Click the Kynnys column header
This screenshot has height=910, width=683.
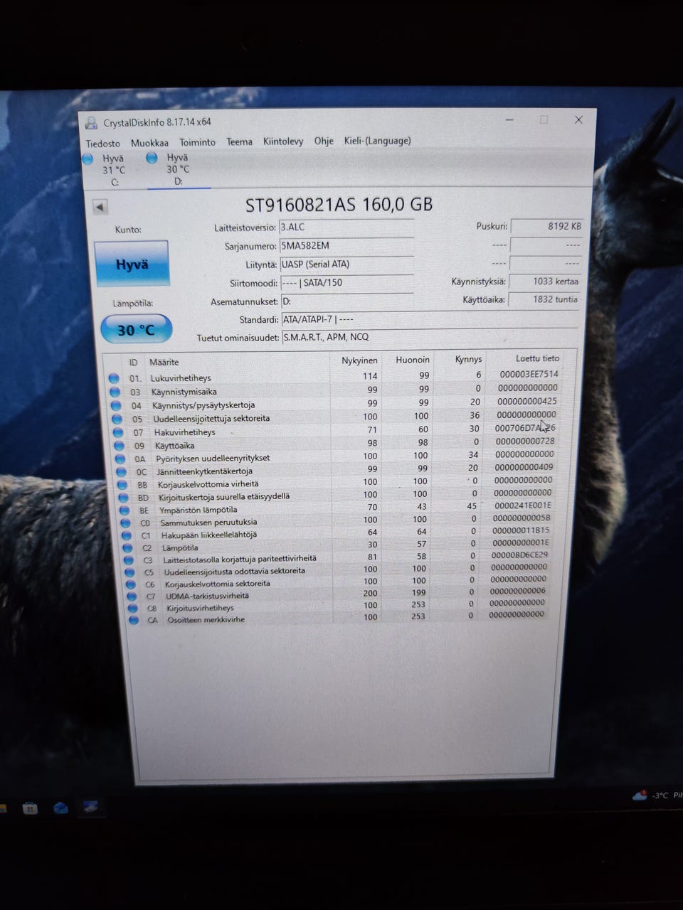(x=468, y=359)
